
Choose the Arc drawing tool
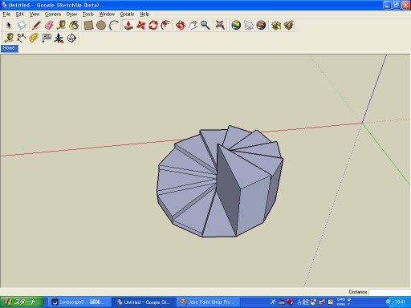pyautogui.click(x=114, y=26)
